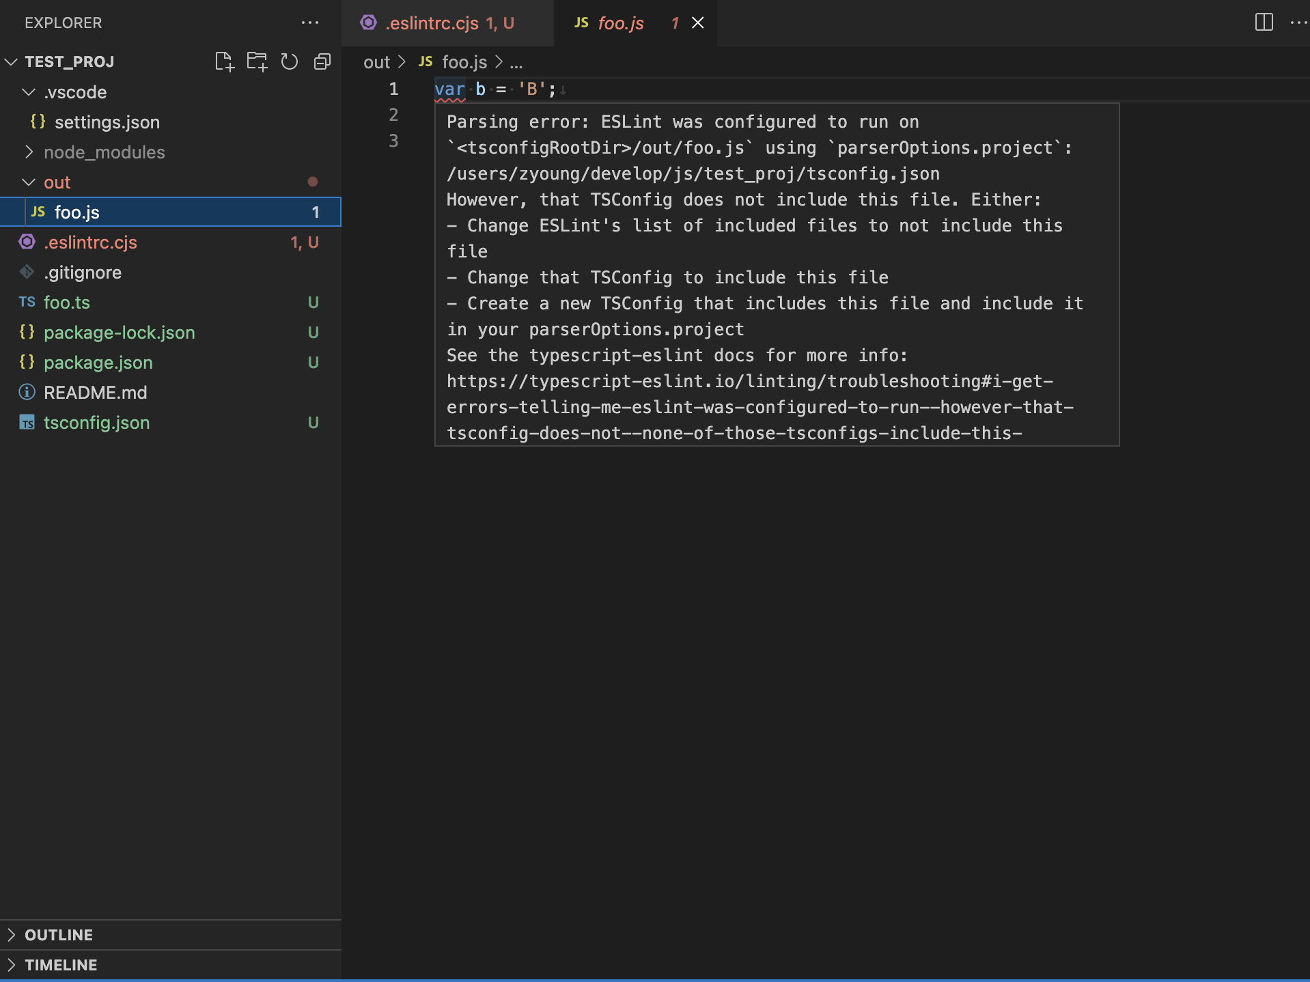
Task: Open package.json in the explorer
Action: coord(171,362)
